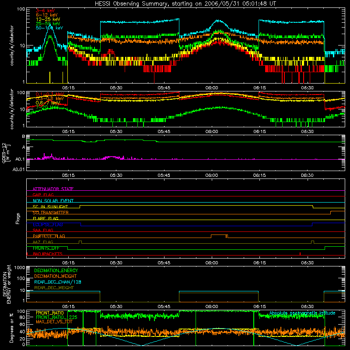Viewport: 350px width, 350px height.
Task: Click the REAR_DEC_WEIGHT legend label
Action: [x=54, y=288]
